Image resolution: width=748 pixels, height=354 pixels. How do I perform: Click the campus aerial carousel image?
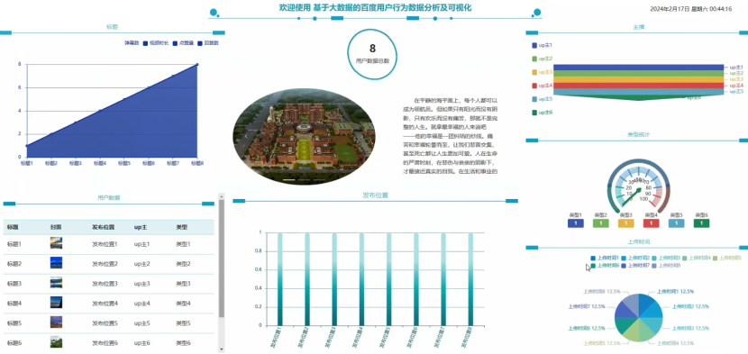click(x=304, y=135)
